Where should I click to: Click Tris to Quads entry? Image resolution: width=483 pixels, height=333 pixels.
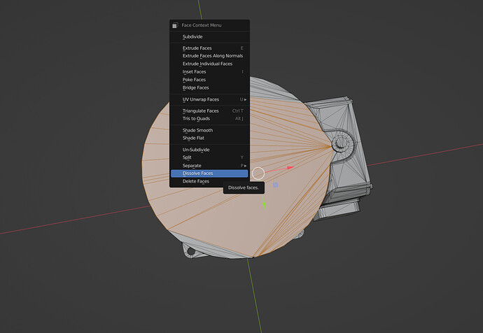click(x=209, y=118)
